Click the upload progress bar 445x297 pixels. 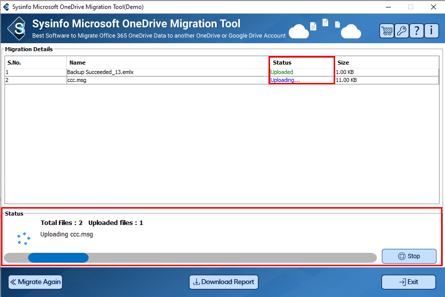click(x=190, y=258)
